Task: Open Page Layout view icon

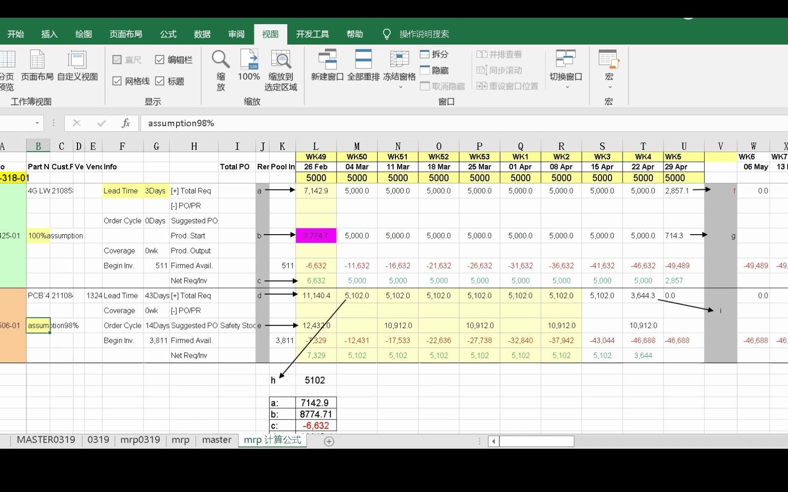Action: (x=37, y=59)
